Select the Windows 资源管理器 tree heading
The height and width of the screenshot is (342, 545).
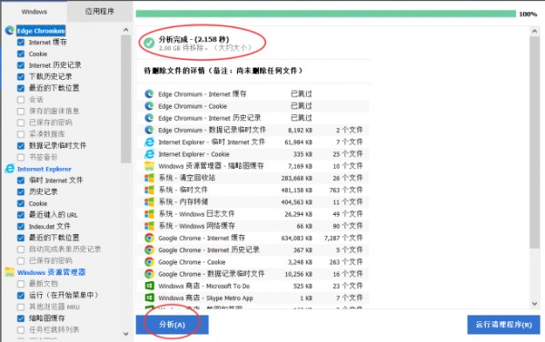tap(51, 272)
